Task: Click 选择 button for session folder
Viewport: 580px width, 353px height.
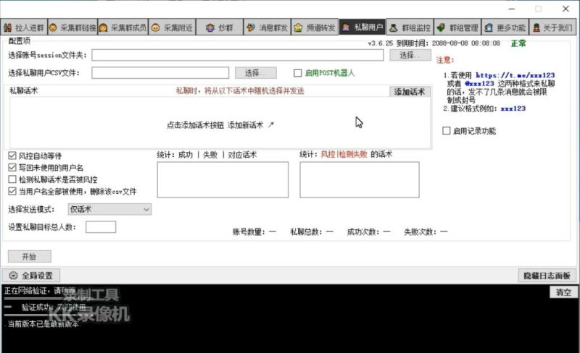Action: [410, 55]
